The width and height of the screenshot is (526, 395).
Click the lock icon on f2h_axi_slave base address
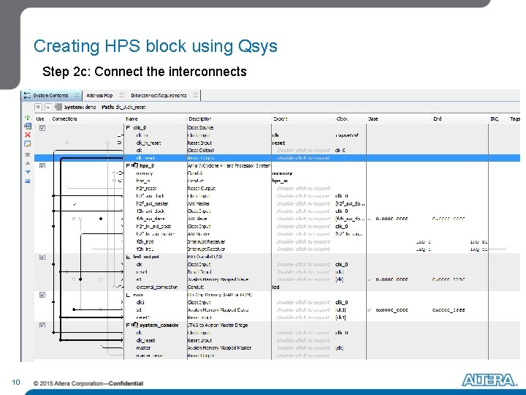coord(370,219)
